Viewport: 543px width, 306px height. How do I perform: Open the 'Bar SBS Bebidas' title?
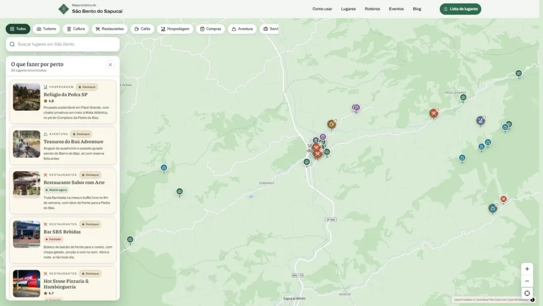[x=62, y=232]
